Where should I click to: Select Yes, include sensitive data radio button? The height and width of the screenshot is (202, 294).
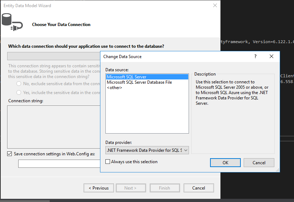[19, 92]
